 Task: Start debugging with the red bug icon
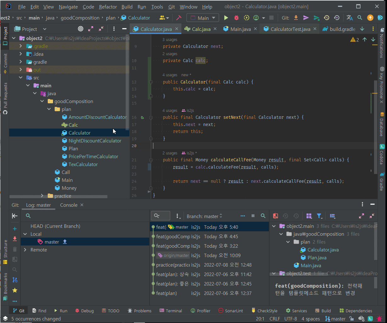[x=236, y=18]
